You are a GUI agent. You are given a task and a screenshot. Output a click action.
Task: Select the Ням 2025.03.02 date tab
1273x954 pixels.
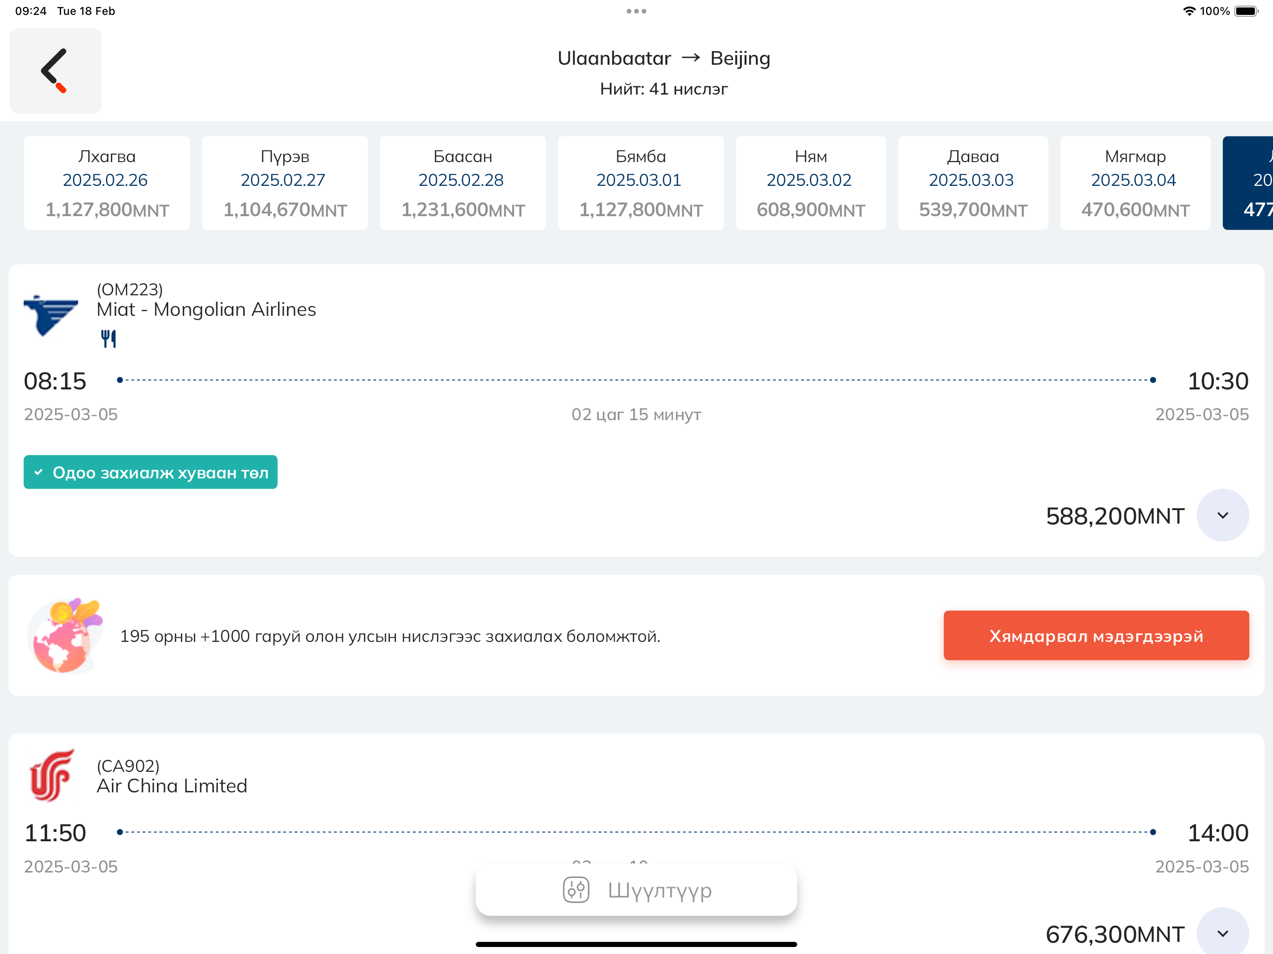point(810,183)
